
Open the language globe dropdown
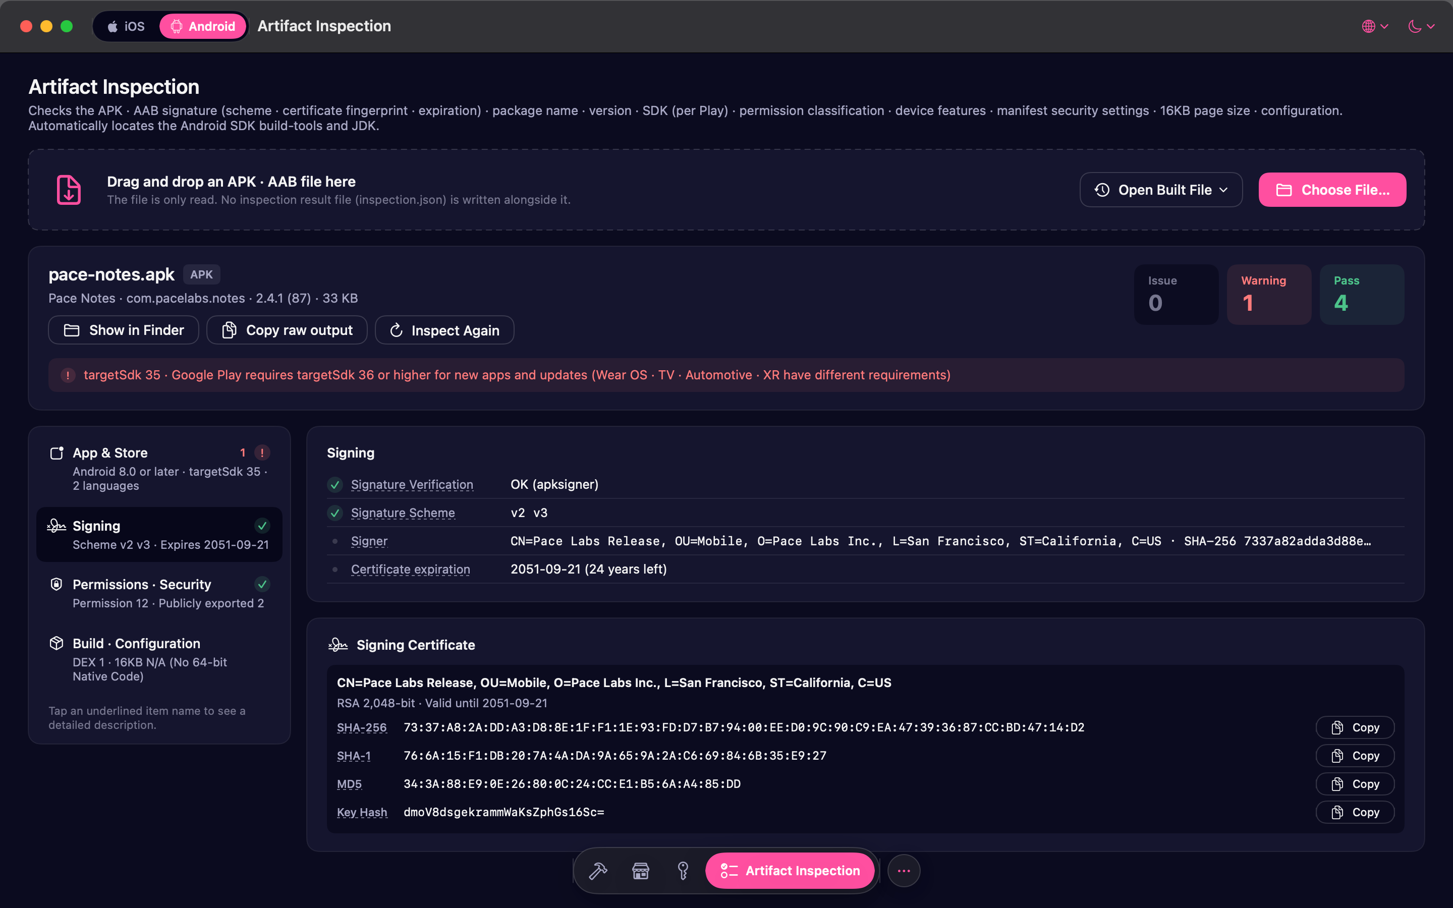pyautogui.click(x=1375, y=26)
